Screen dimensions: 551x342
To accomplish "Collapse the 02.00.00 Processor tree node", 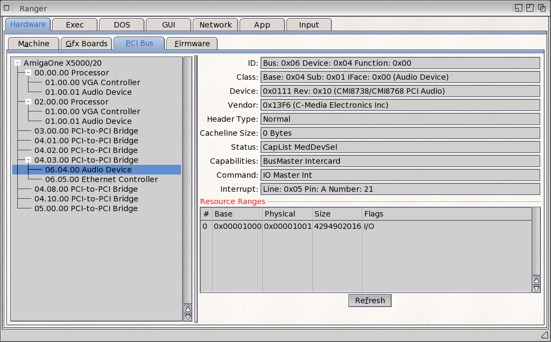I will pos(29,102).
